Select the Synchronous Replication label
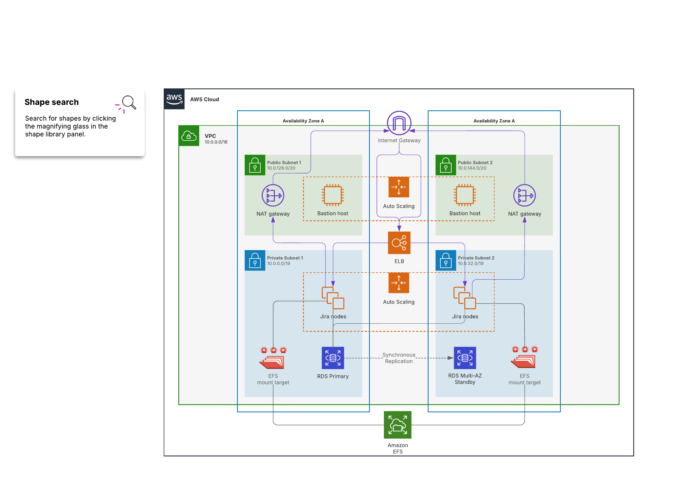The height and width of the screenshot is (478, 674). pyautogui.click(x=399, y=358)
